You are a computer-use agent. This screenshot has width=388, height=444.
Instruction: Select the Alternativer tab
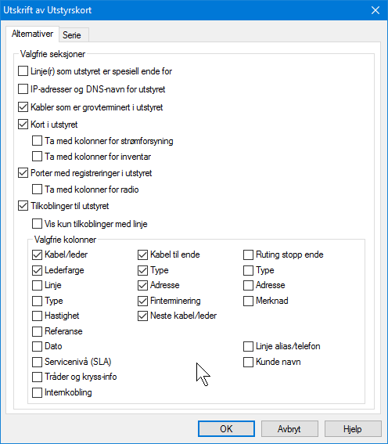[32, 34]
